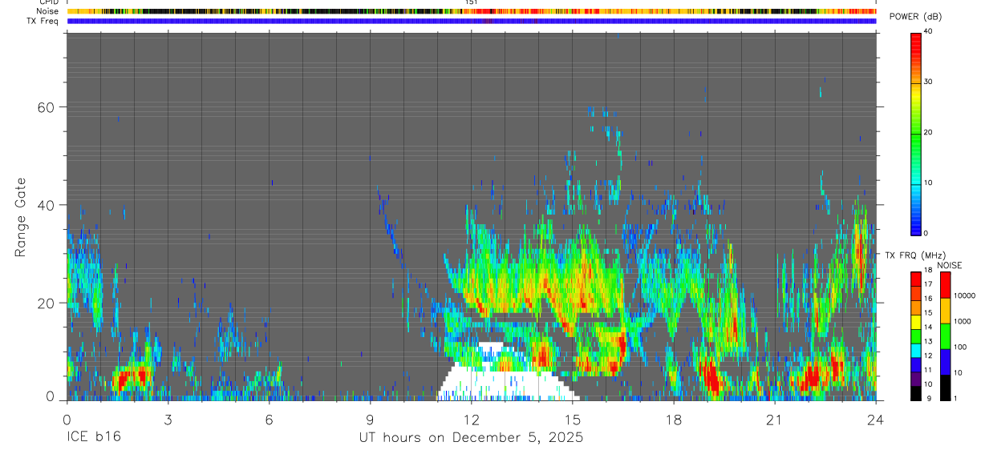Pick the yellow segment of TX FRQ bar
The height and width of the screenshot is (454, 985).
tap(915, 322)
